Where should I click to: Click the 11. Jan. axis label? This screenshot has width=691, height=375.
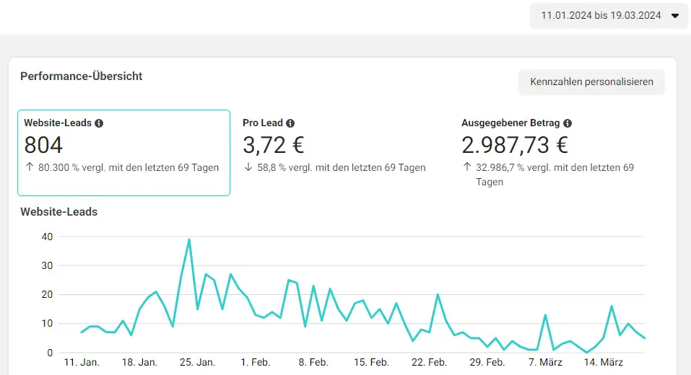(x=82, y=362)
